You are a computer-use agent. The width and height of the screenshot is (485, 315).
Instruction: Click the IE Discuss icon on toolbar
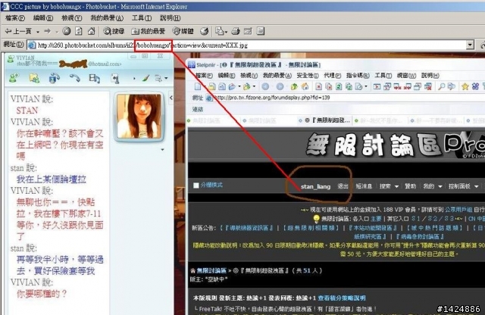(x=261, y=31)
